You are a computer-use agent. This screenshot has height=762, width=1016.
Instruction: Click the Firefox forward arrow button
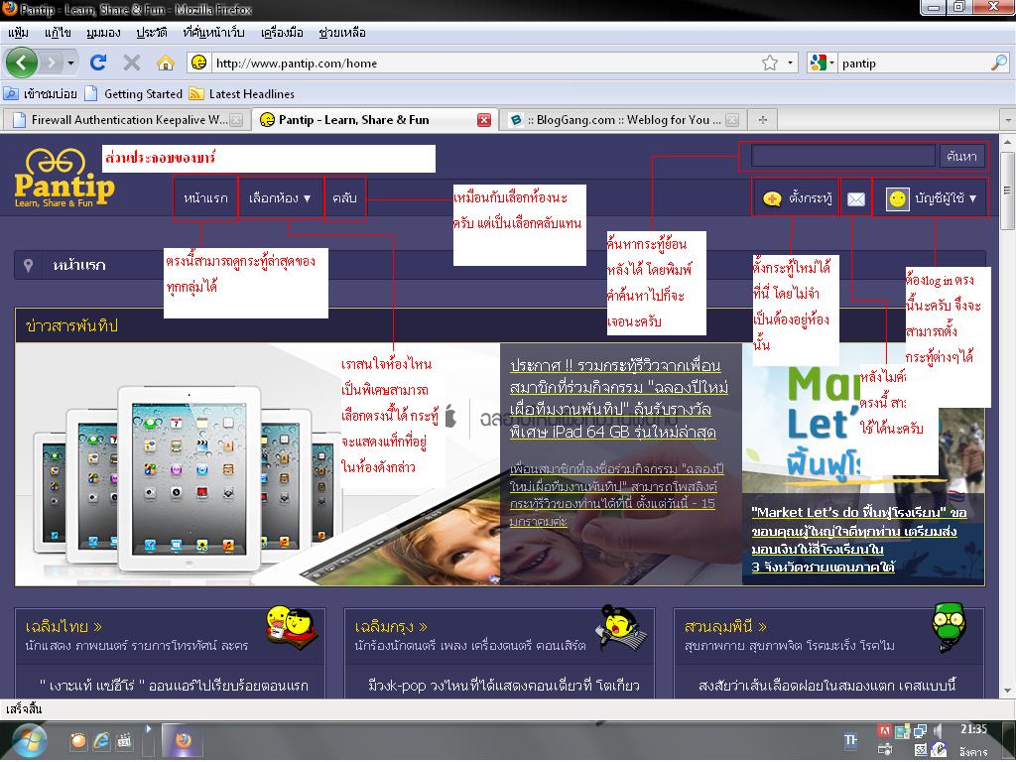51,63
